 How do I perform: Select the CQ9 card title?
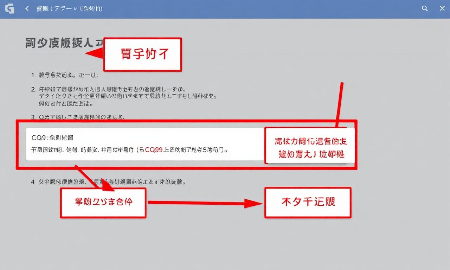pyautogui.click(x=52, y=137)
